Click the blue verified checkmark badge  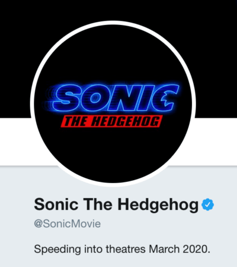click(x=207, y=205)
